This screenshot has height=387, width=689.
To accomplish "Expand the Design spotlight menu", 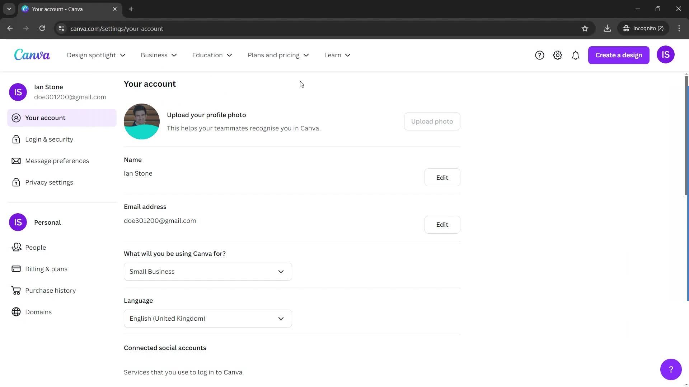I will 95,55.
